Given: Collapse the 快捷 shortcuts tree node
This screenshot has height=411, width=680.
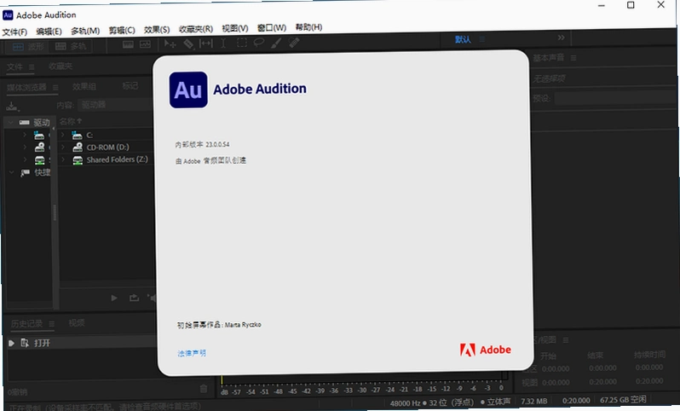Looking at the screenshot, I should coord(11,172).
